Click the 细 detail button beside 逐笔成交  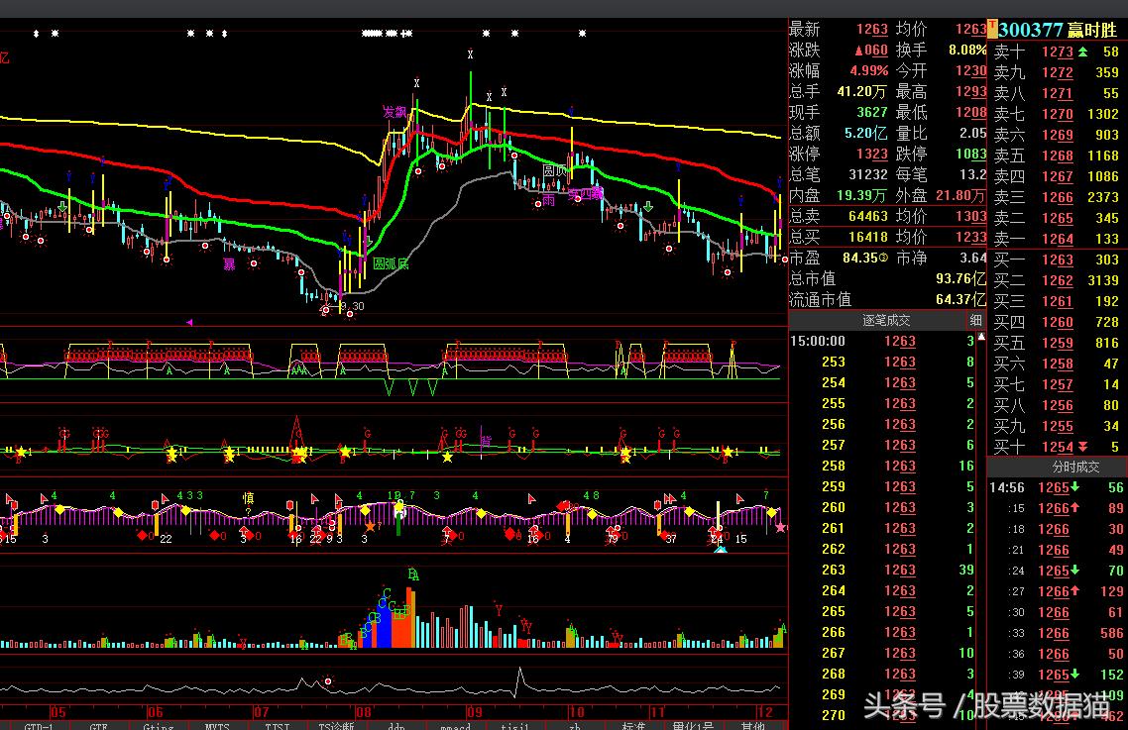click(975, 320)
